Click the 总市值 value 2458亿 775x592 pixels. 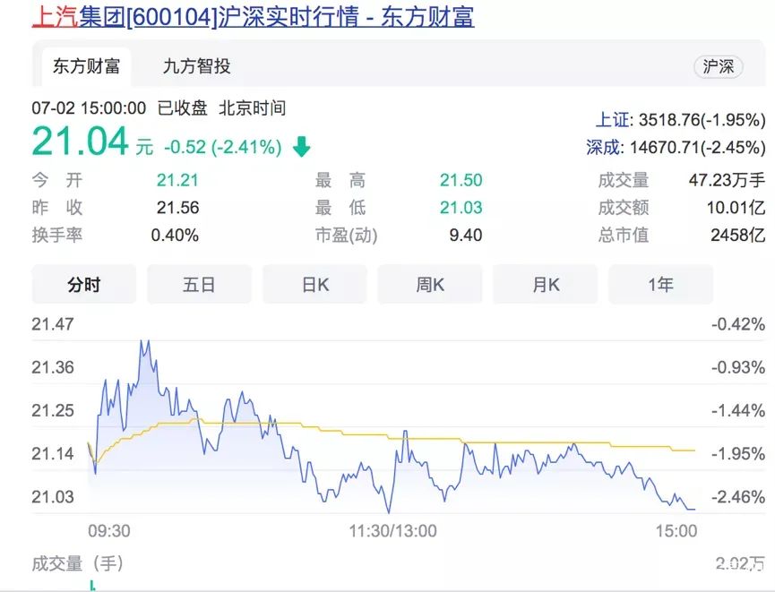(x=738, y=236)
